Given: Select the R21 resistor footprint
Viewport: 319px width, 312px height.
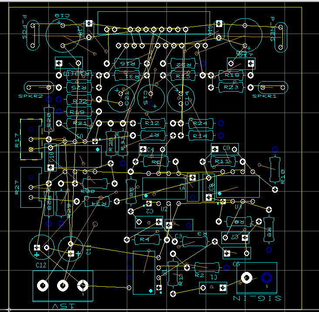Looking at the screenshot, I should point(79,123).
